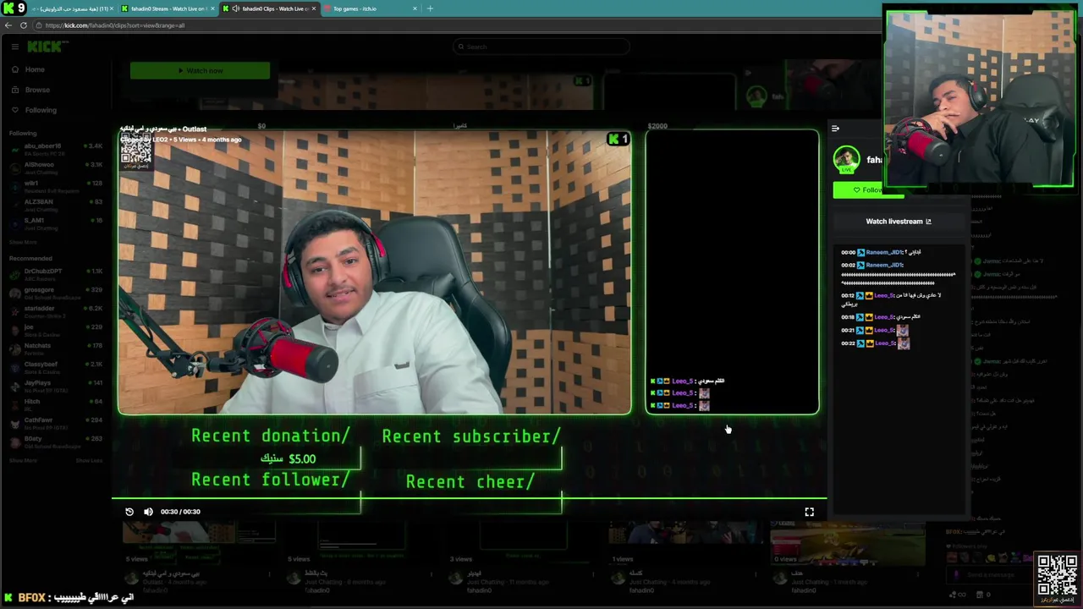Screen dimensions: 1083x609
Task: Open Hitch recommended channel
Action: pyautogui.click(x=55, y=405)
